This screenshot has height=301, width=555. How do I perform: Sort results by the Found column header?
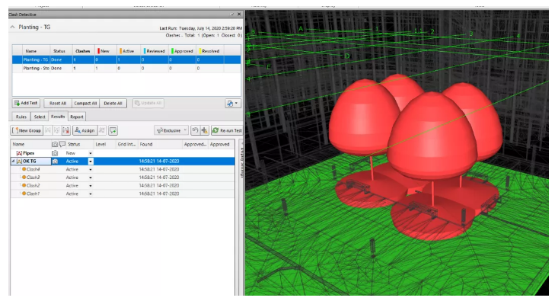coord(159,145)
